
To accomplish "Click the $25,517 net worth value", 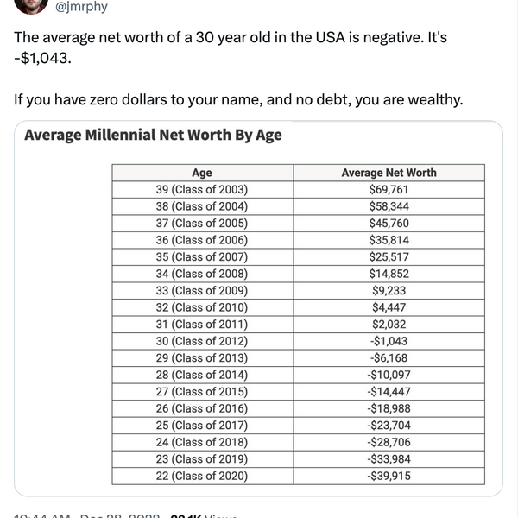I will click(388, 256).
